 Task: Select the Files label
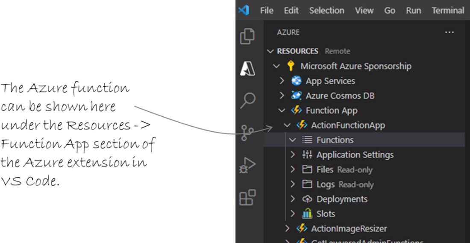pos(325,169)
